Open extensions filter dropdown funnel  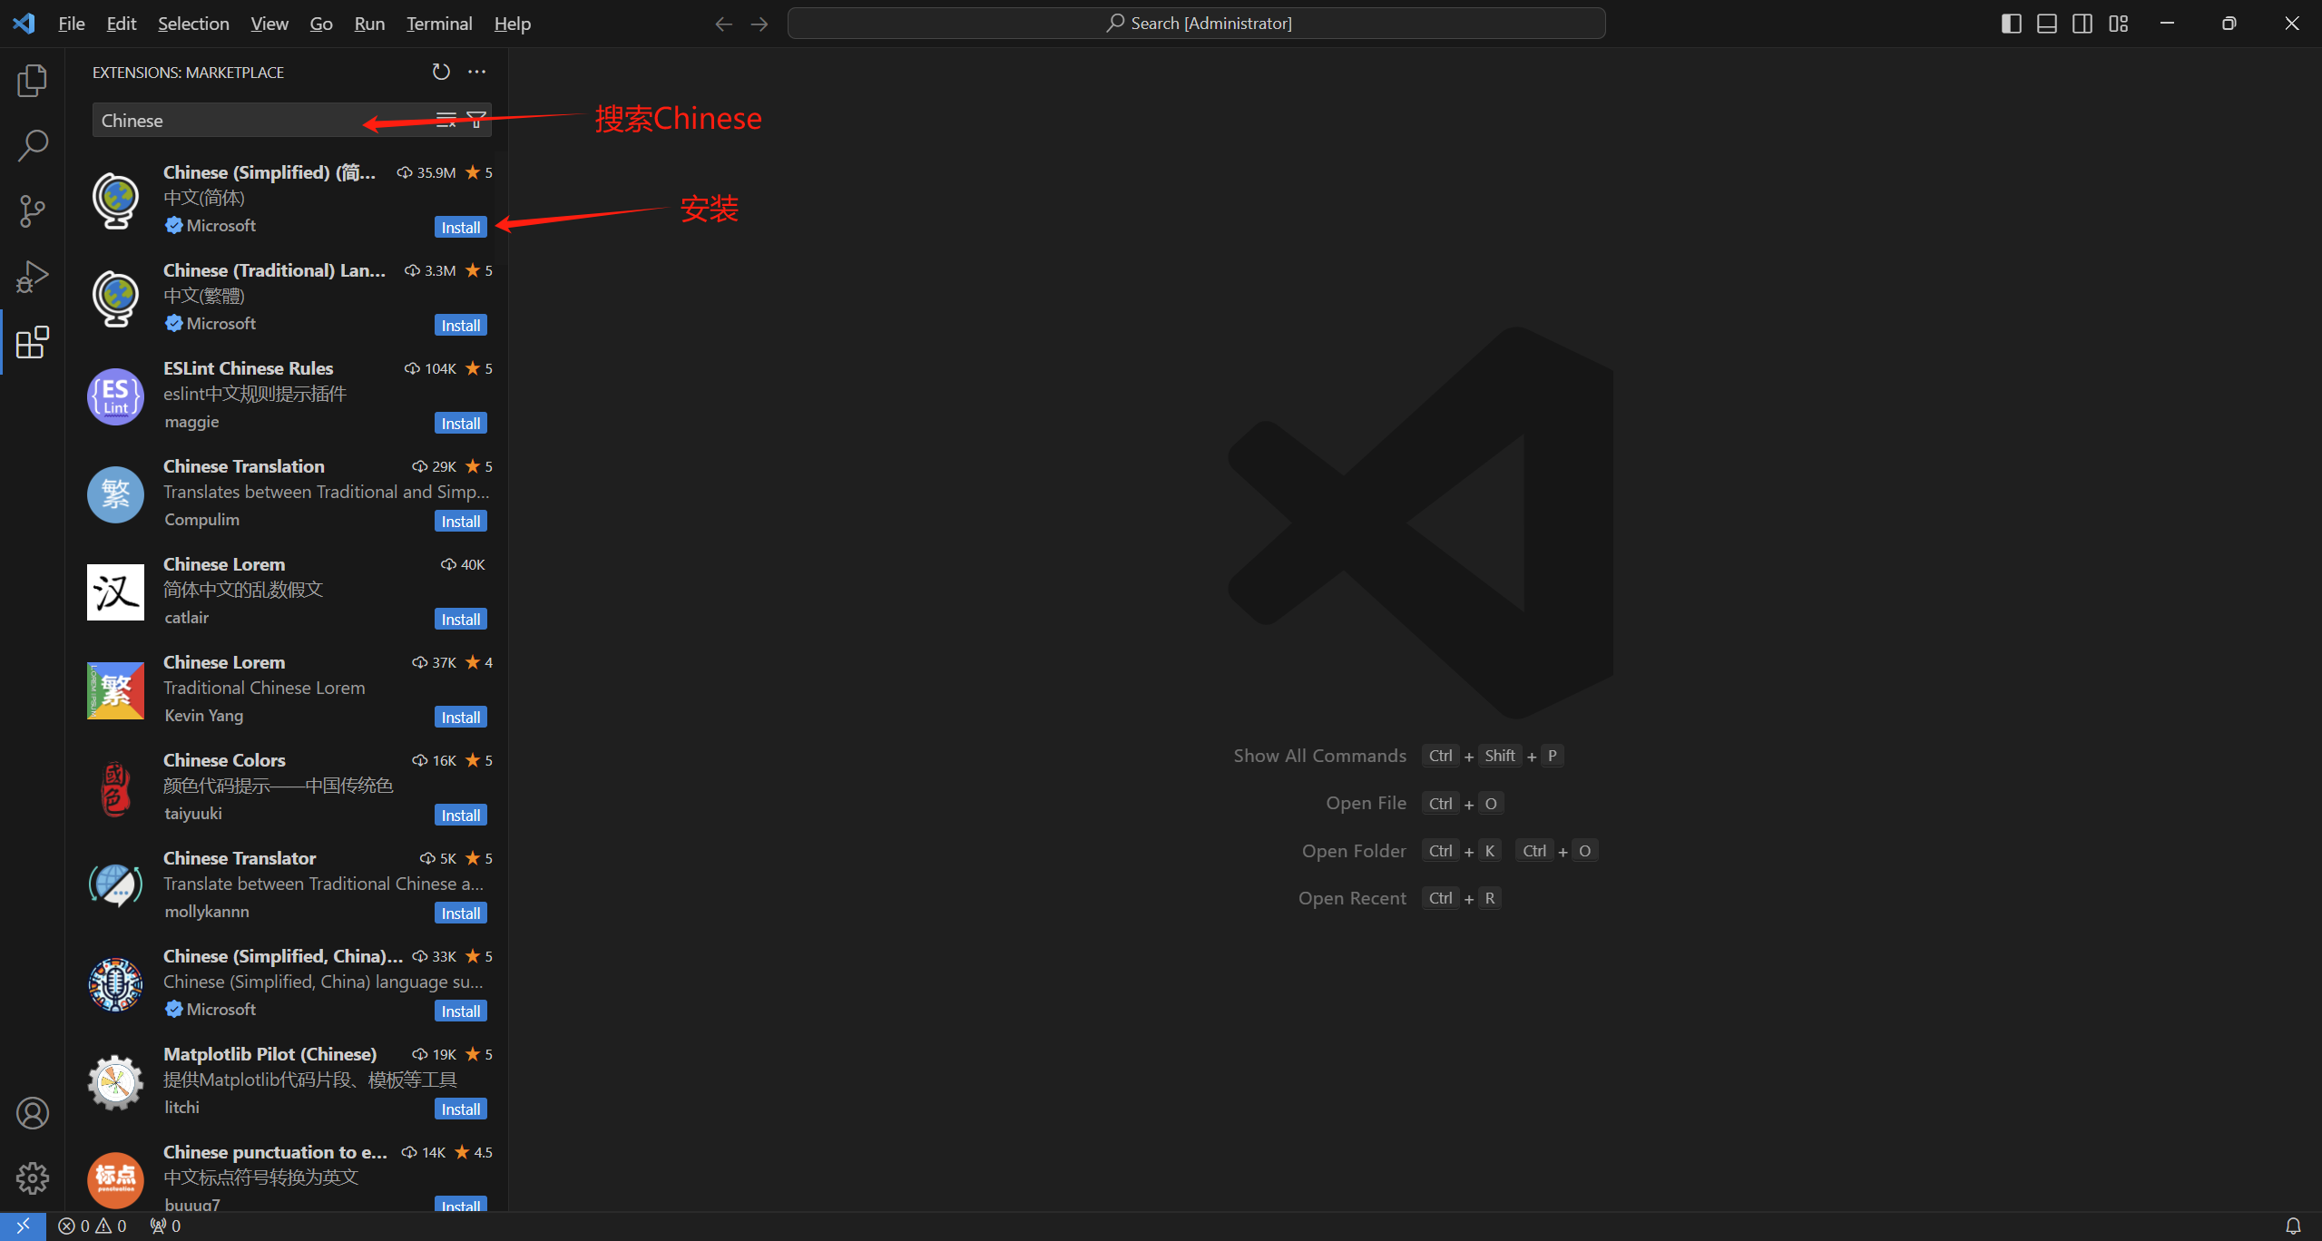coord(475,120)
